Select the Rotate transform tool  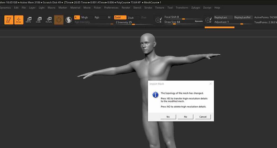tap(48, 20)
